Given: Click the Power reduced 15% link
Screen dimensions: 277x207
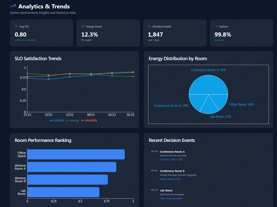Looking at the screenshot, I should tap(170, 179).
